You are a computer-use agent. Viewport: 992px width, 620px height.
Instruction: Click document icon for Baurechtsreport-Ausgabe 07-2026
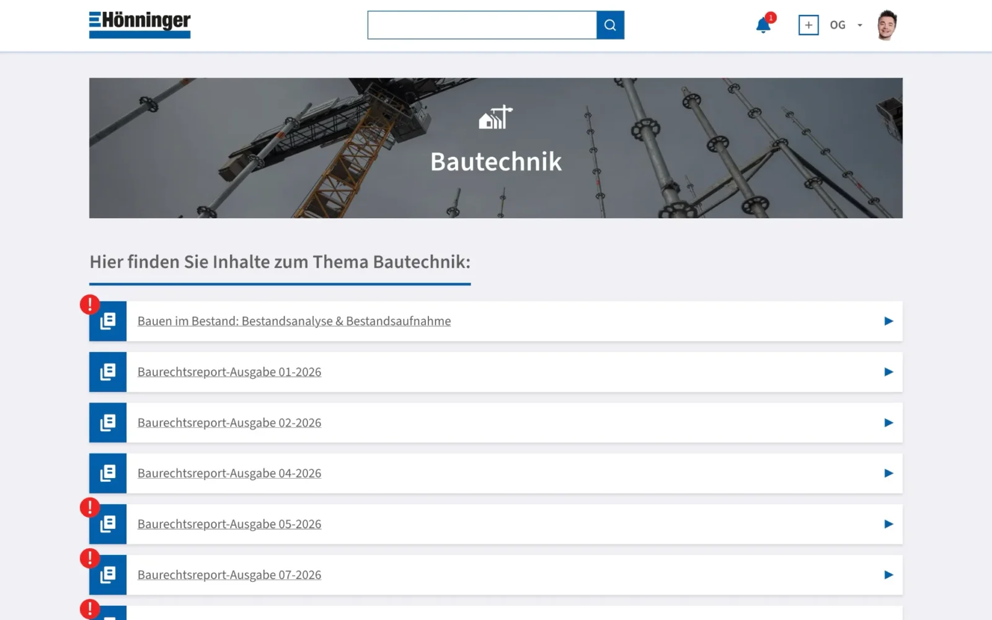[108, 575]
